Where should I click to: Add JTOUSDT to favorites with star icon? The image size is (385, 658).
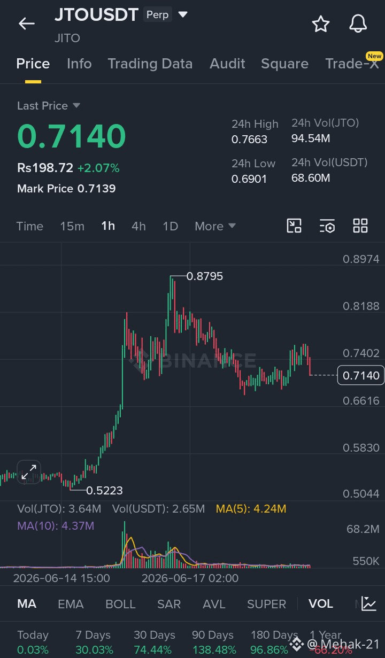pos(320,24)
